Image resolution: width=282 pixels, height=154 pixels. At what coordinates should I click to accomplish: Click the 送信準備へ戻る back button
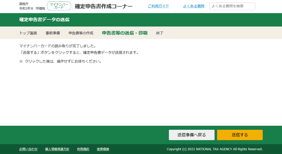[191, 135]
